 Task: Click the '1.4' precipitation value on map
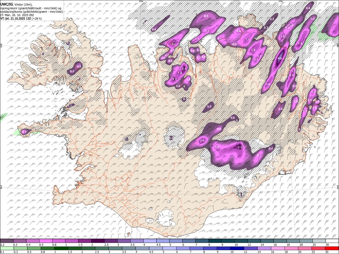tap(268, 84)
